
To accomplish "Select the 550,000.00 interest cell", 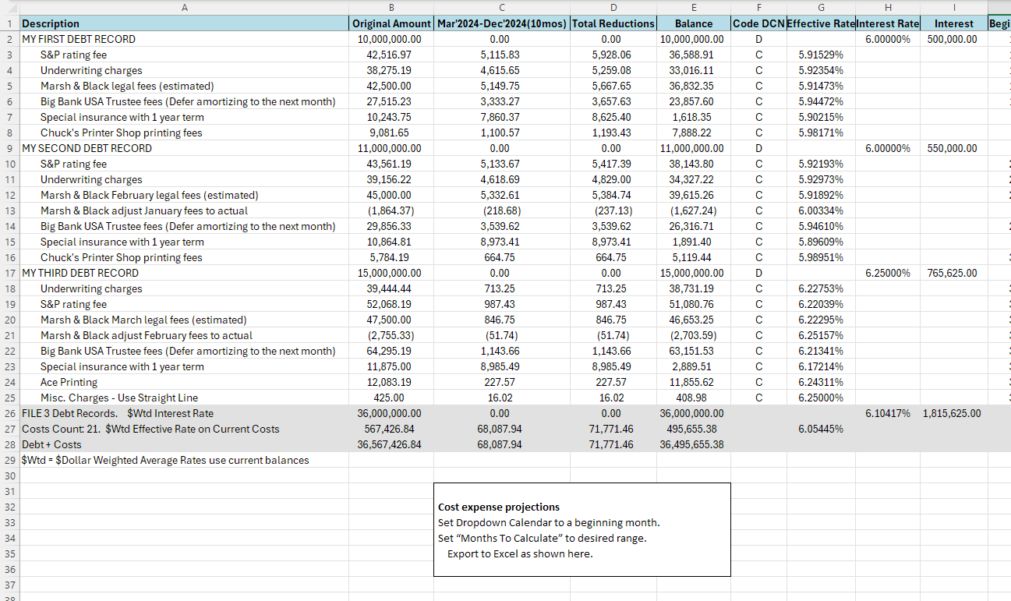I will [x=954, y=148].
